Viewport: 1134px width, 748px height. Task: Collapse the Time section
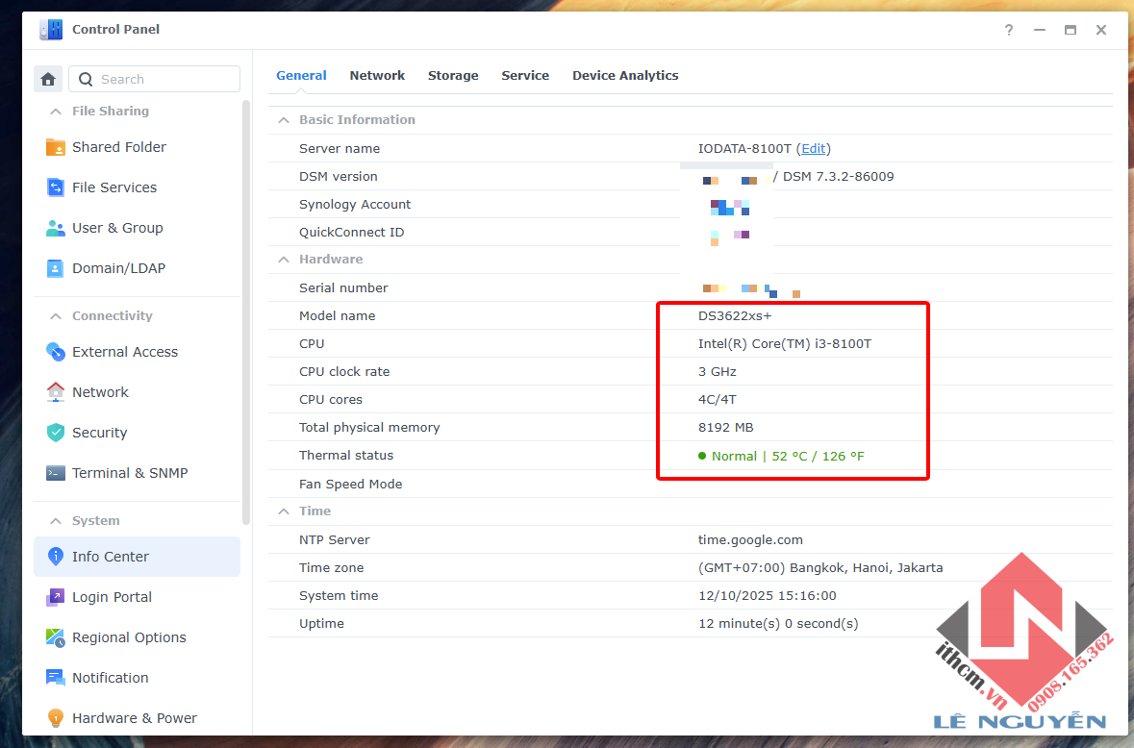pyautogui.click(x=283, y=511)
